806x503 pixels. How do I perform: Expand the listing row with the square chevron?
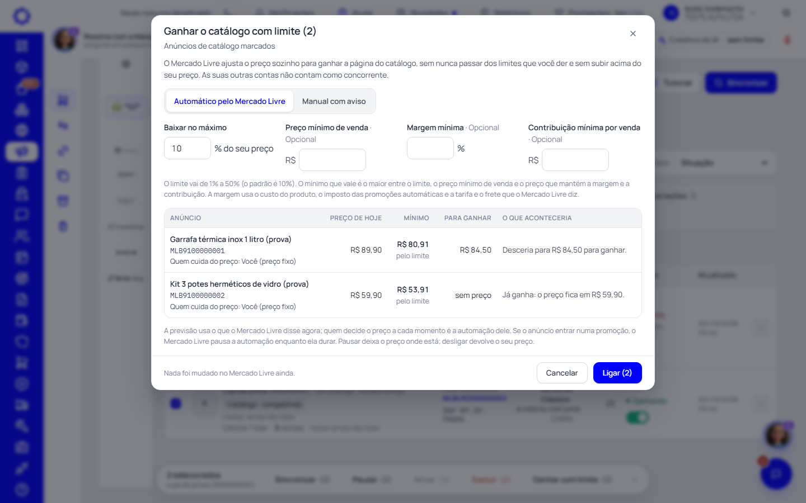click(204, 403)
